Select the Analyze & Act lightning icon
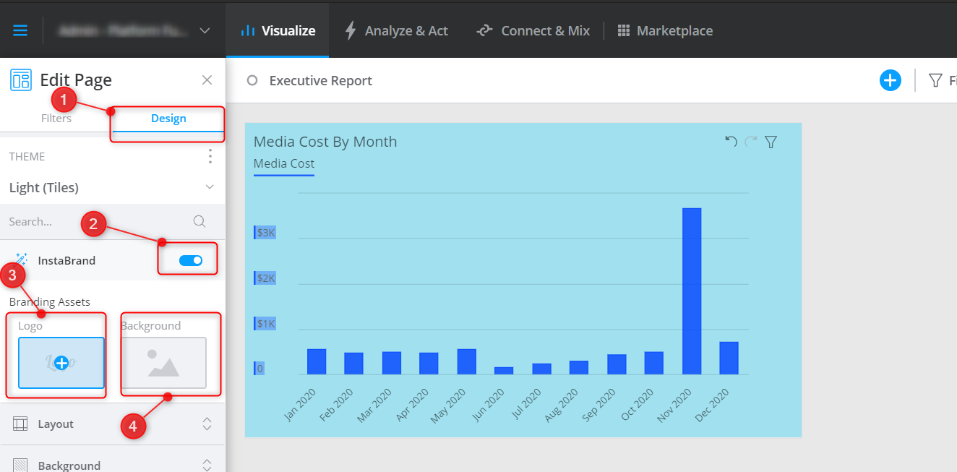This screenshot has width=957, height=472. click(351, 30)
